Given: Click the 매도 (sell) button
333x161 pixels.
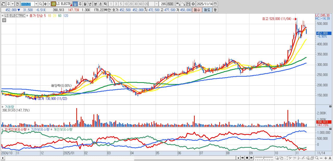Looking at the screenshot, I should (207, 10).
